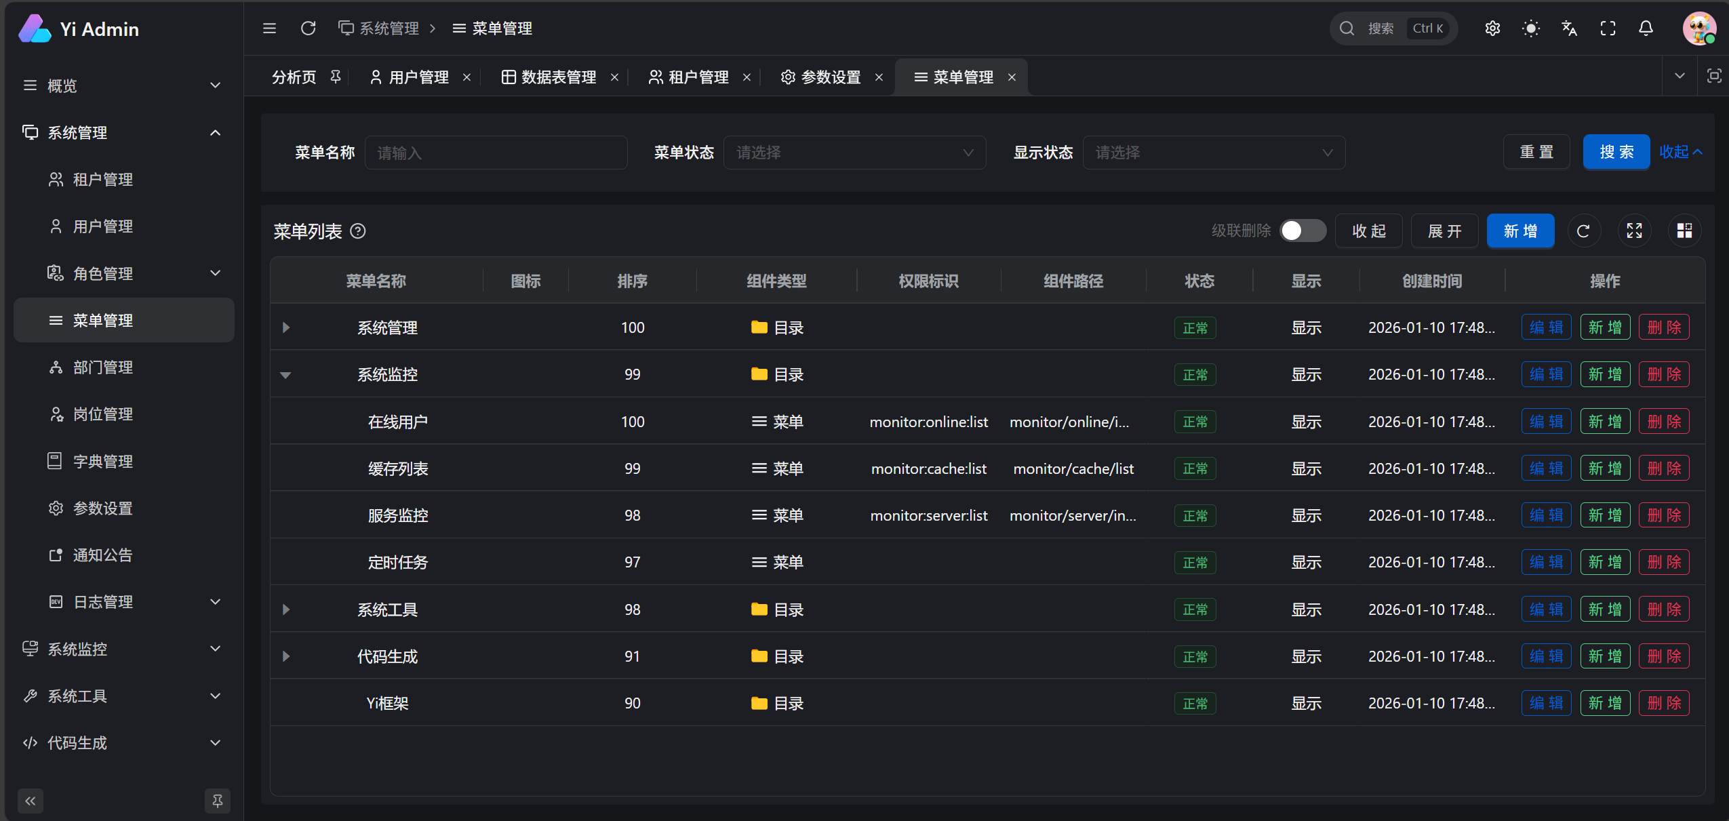The height and width of the screenshot is (821, 1729).
Task: Click the blue 搜索 button
Action: [x=1616, y=153]
